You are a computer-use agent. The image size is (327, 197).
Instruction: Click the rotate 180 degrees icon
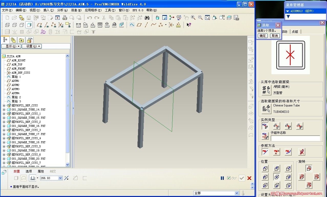[309, 185]
